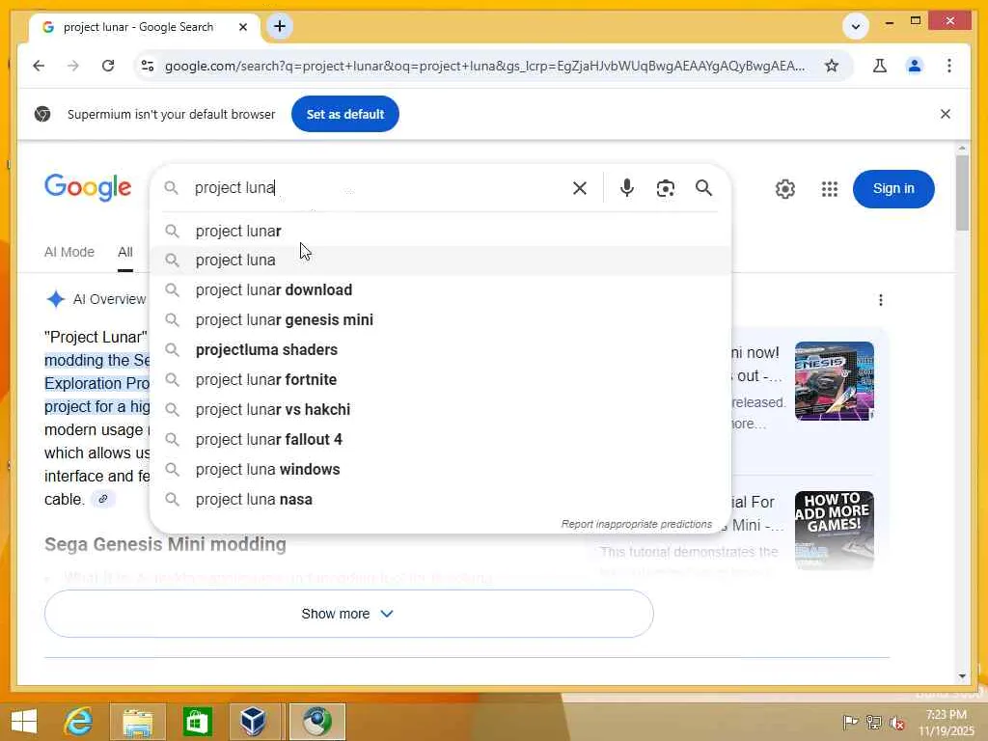Click the Sign in button
The height and width of the screenshot is (741, 988).
coord(893,188)
